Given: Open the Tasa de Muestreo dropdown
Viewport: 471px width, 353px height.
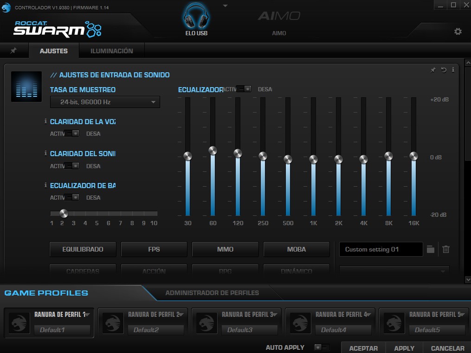Looking at the screenshot, I should coord(105,102).
